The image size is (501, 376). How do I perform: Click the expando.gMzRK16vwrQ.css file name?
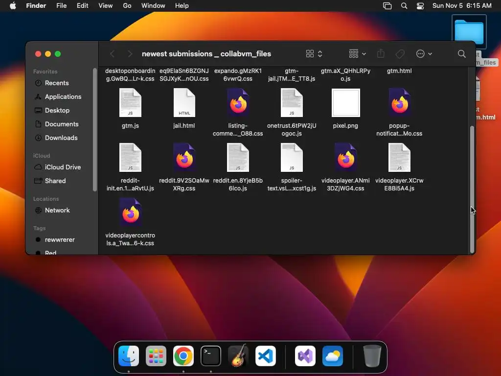point(238,75)
